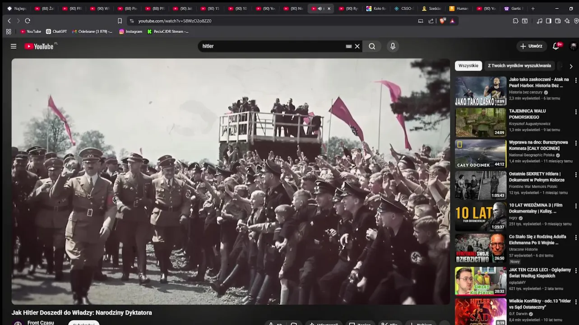The height and width of the screenshot is (325, 579).
Task: Select 'Z Twoich wyników wyszukiwania' chip
Action: (x=519, y=66)
